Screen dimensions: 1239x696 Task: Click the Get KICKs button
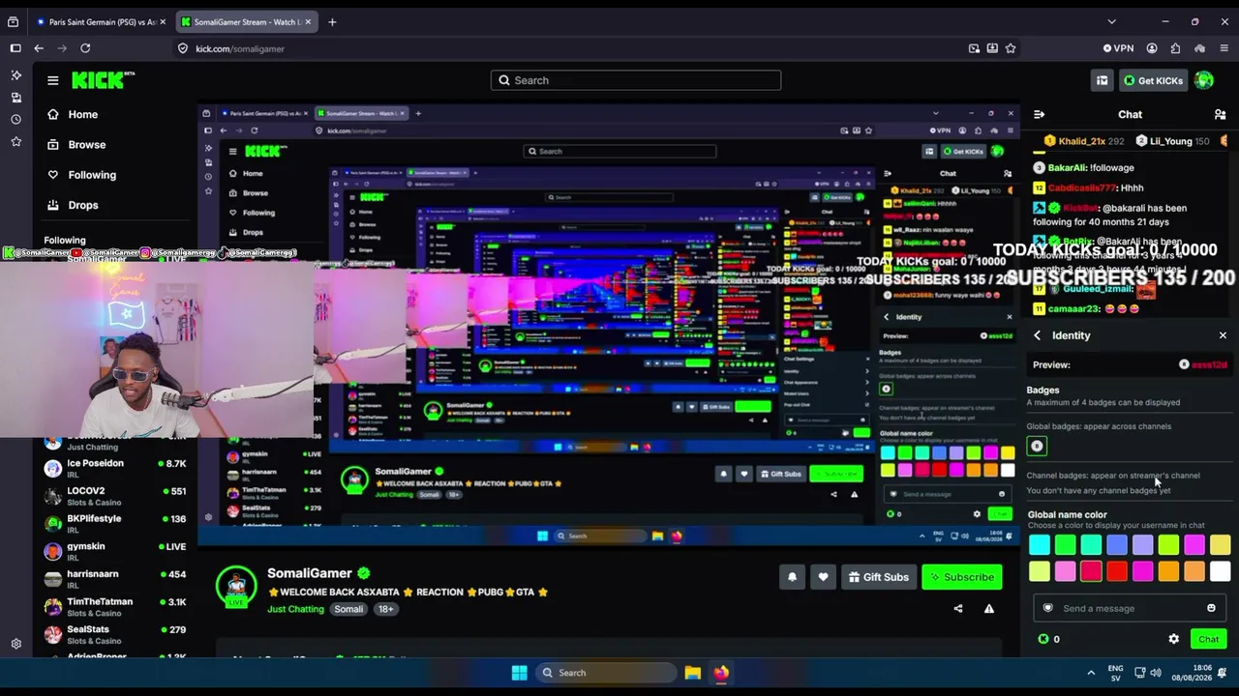pos(1153,80)
